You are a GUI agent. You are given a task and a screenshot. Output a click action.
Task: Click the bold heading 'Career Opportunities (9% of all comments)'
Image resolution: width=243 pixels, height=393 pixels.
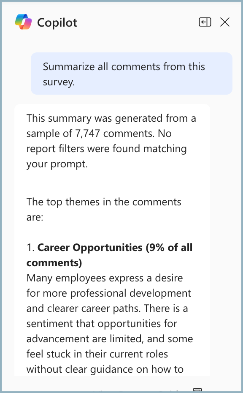[110, 255]
